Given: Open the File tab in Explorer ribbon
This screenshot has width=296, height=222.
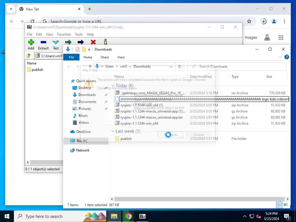Looking at the screenshot, I should (x=71, y=57).
